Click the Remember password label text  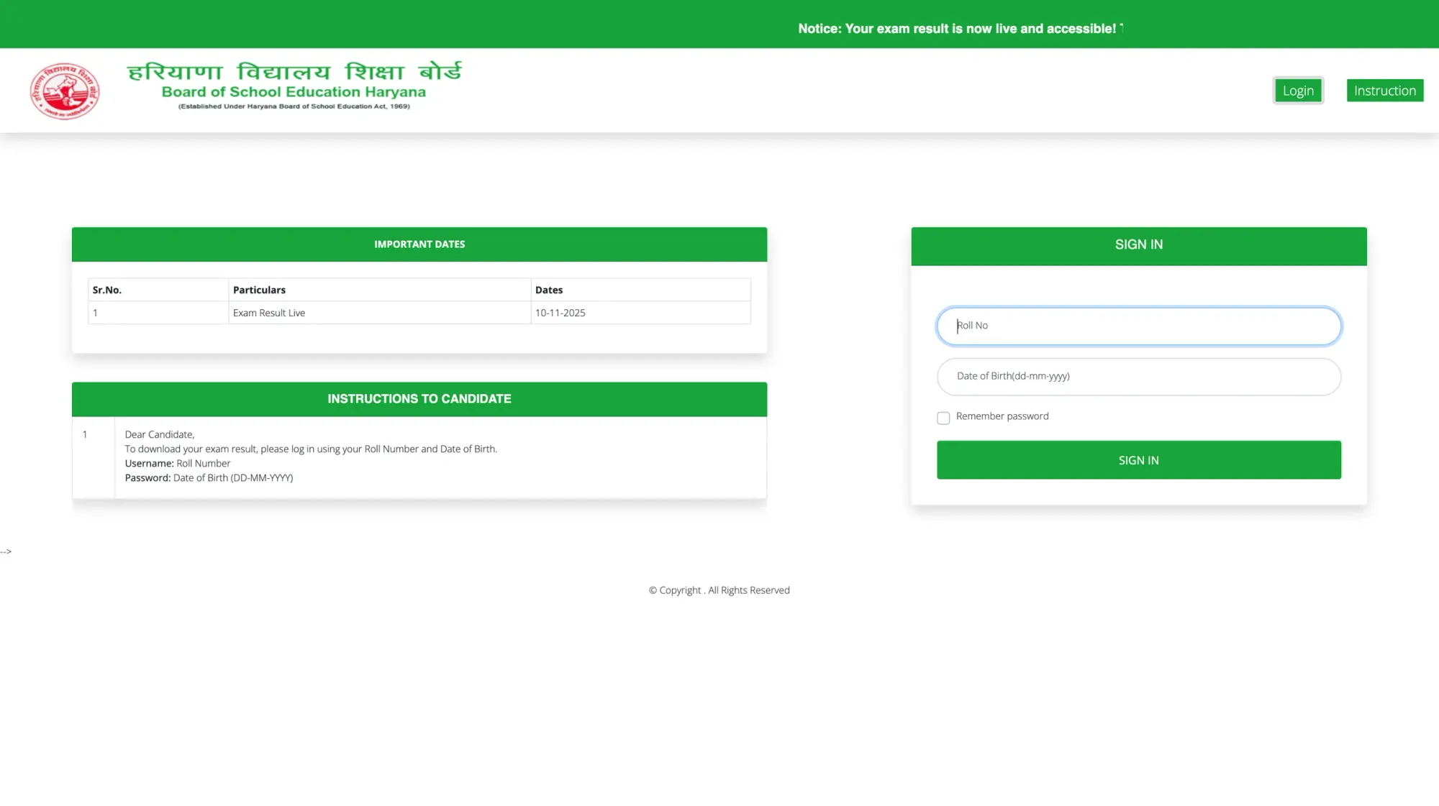coord(1002,416)
